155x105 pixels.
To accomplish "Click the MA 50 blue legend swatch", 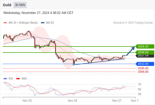I will pos(43,23).
